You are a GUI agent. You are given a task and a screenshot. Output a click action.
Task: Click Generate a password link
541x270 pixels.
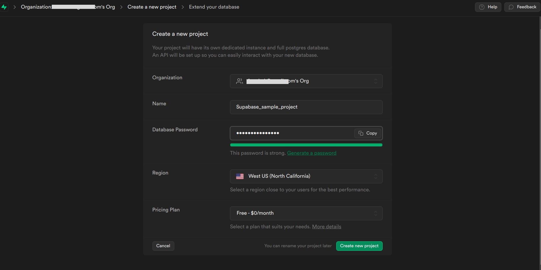(x=312, y=153)
